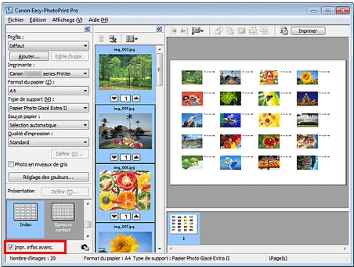Click the Canon Easy-PhotoPrint Pro title bar icon
This screenshot has width=354, height=267.
click(x=9, y=10)
